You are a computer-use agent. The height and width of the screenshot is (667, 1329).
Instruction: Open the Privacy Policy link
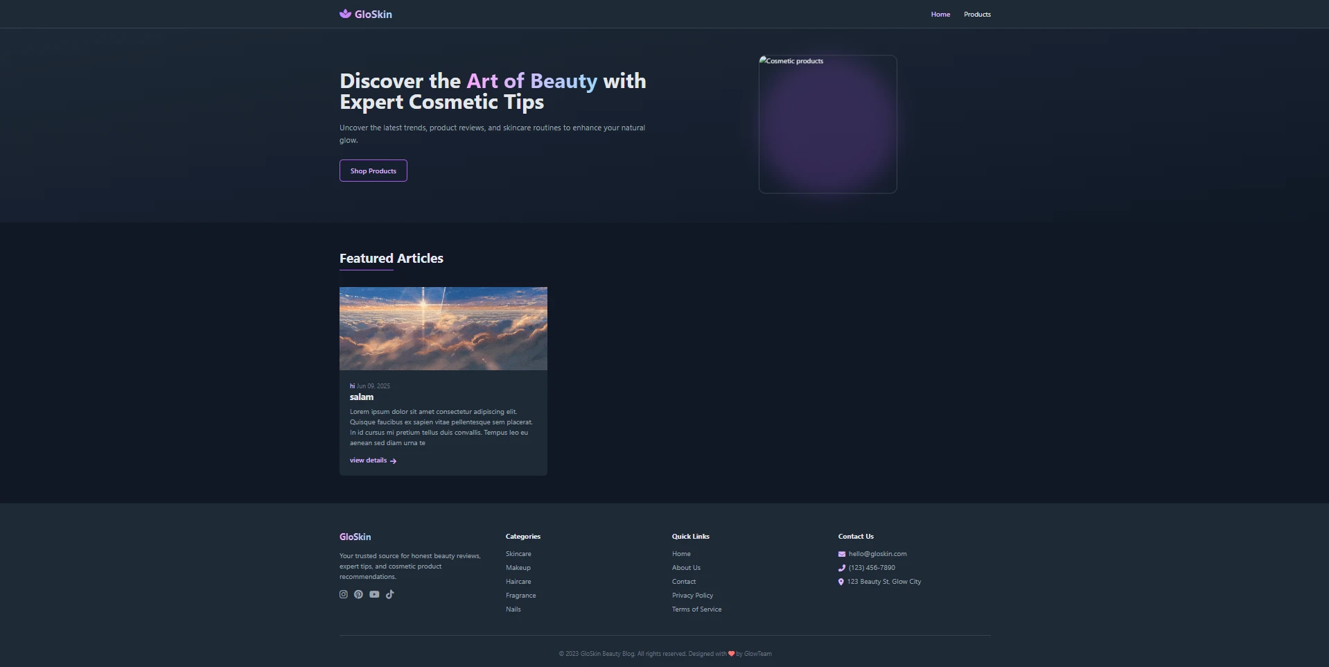pos(692,596)
